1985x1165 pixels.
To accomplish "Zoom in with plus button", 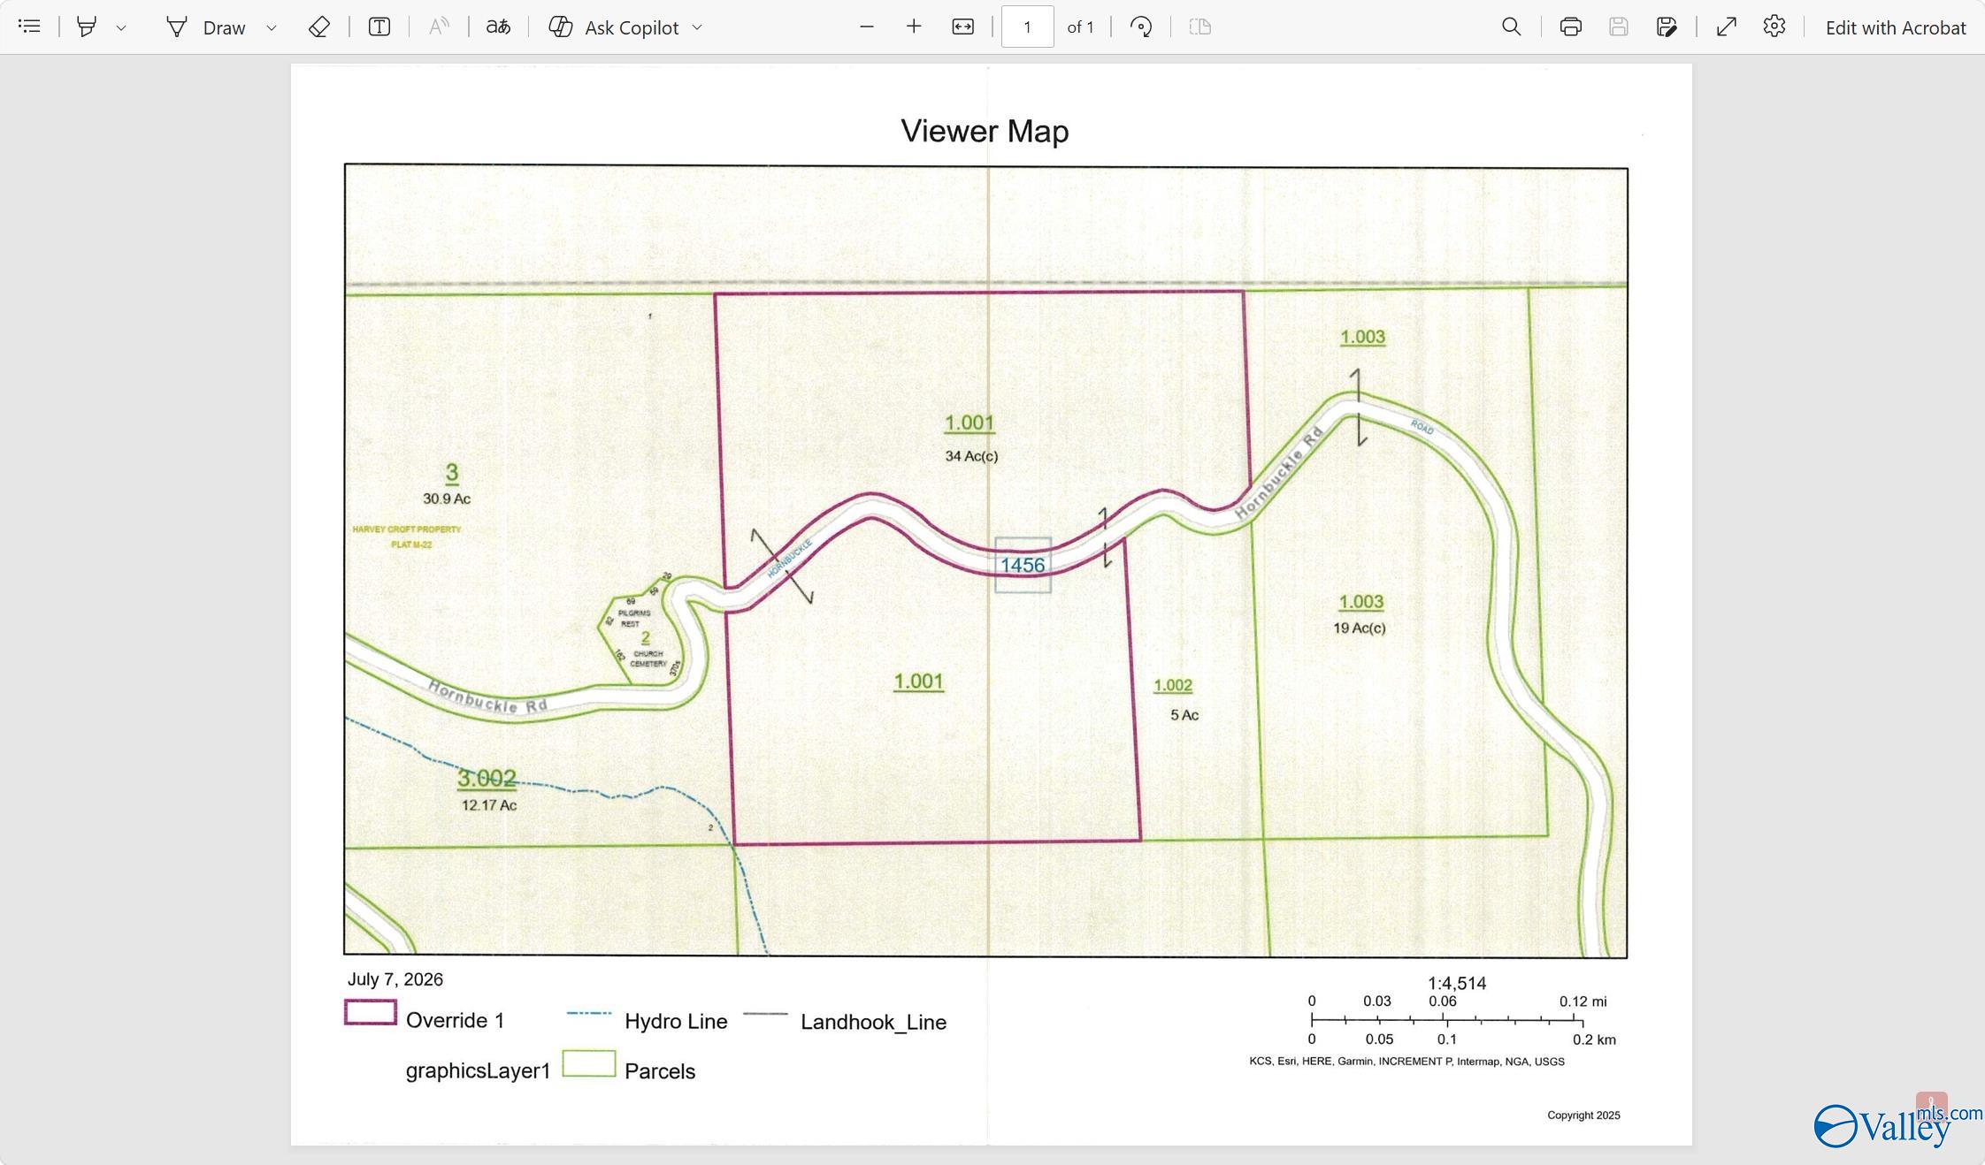I will click(x=914, y=27).
